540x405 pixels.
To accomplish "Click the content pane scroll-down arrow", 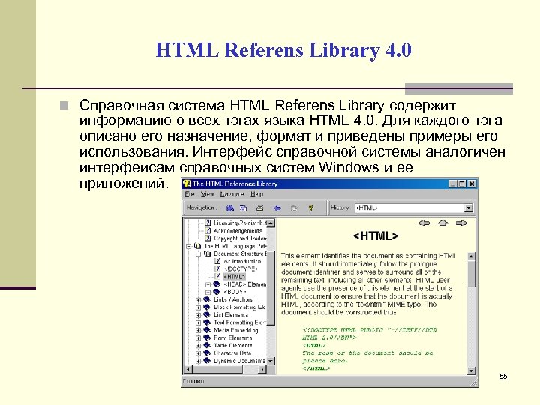I will click(x=471, y=371).
